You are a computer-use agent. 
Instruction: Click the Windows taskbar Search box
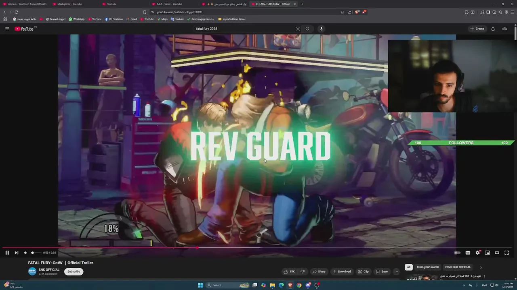[227, 285]
